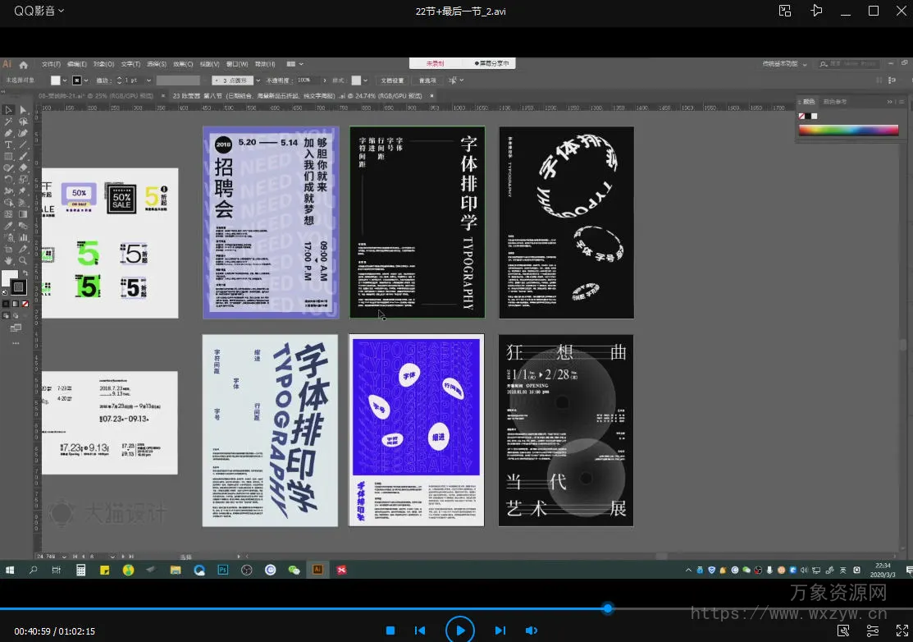Stop video playback with the stop button
The height and width of the screenshot is (642, 913).
click(x=390, y=631)
